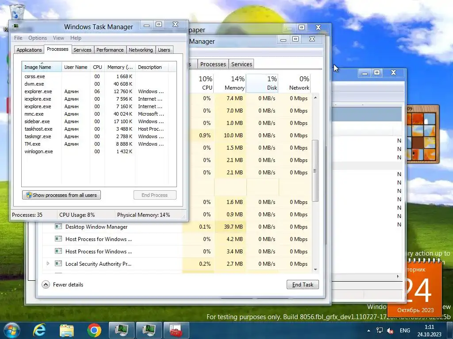The width and height of the screenshot is (453, 339).
Task: Show hidden tray icons arrow
Action: pos(369,331)
